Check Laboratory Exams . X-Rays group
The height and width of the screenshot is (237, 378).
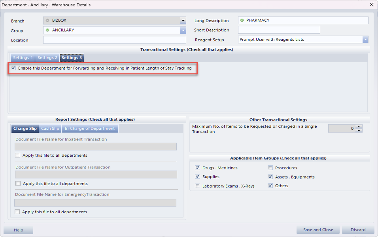(198, 186)
